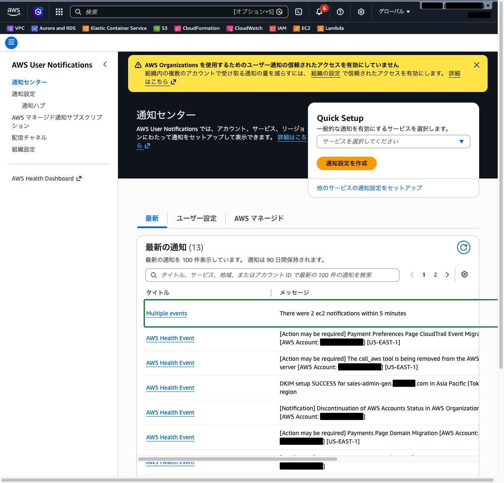
Task: Click the table horizontal scrollbar
Action: (238, 459)
